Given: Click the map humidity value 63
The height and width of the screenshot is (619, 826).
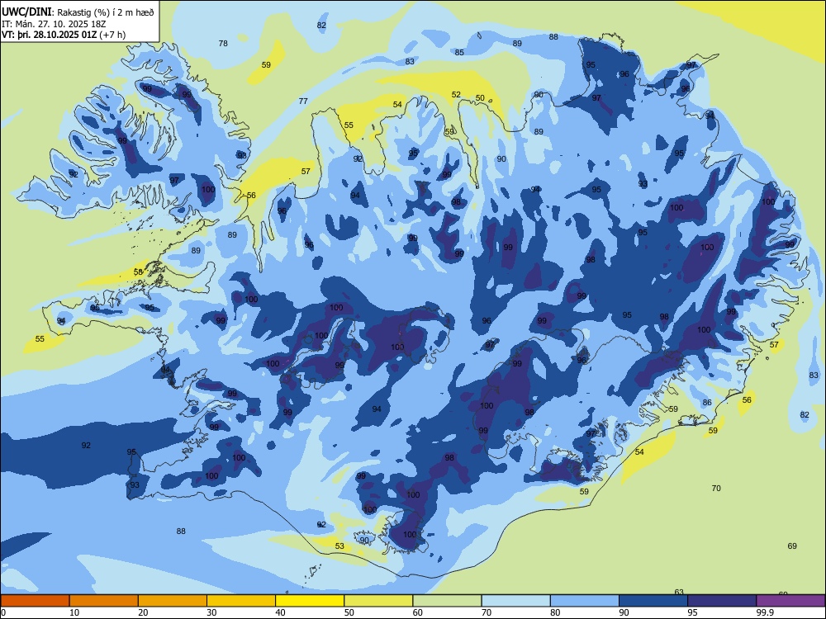Looking at the screenshot, I should tap(679, 592).
